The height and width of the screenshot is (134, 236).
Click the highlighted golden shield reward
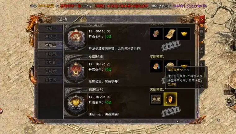tap(170, 99)
